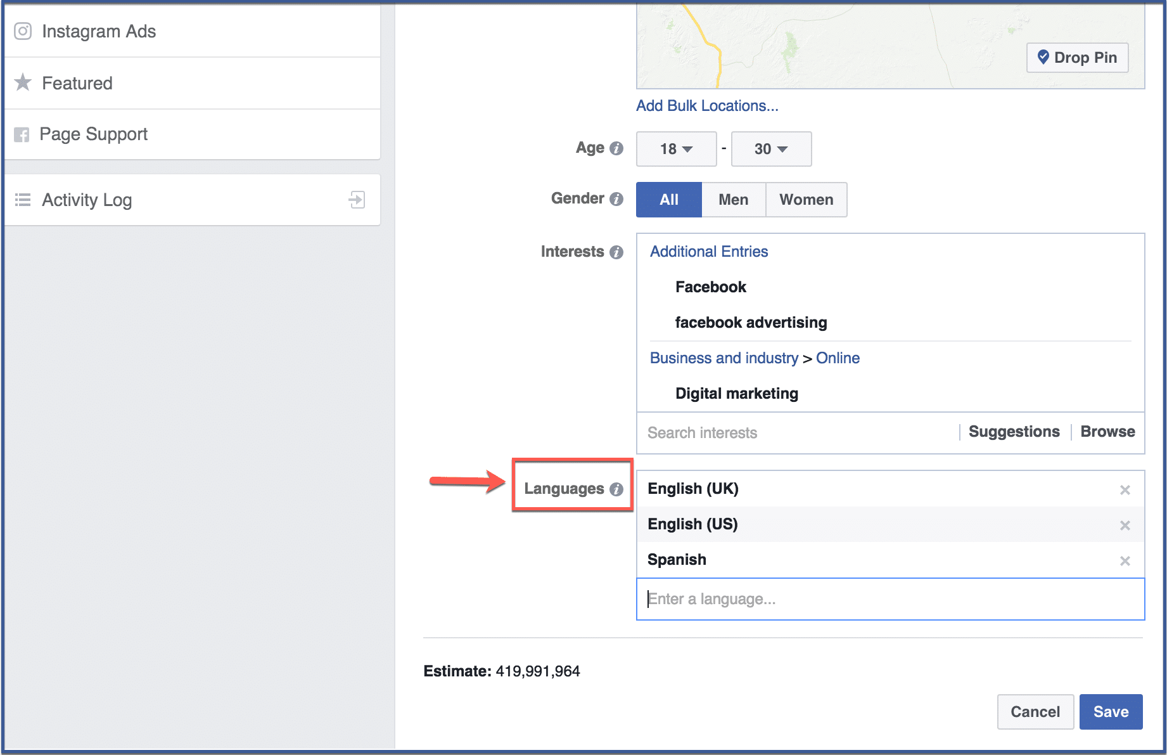This screenshot has width=1167, height=755.
Task: Open Instagram Ads in sidebar
Action: coord(192,31)
